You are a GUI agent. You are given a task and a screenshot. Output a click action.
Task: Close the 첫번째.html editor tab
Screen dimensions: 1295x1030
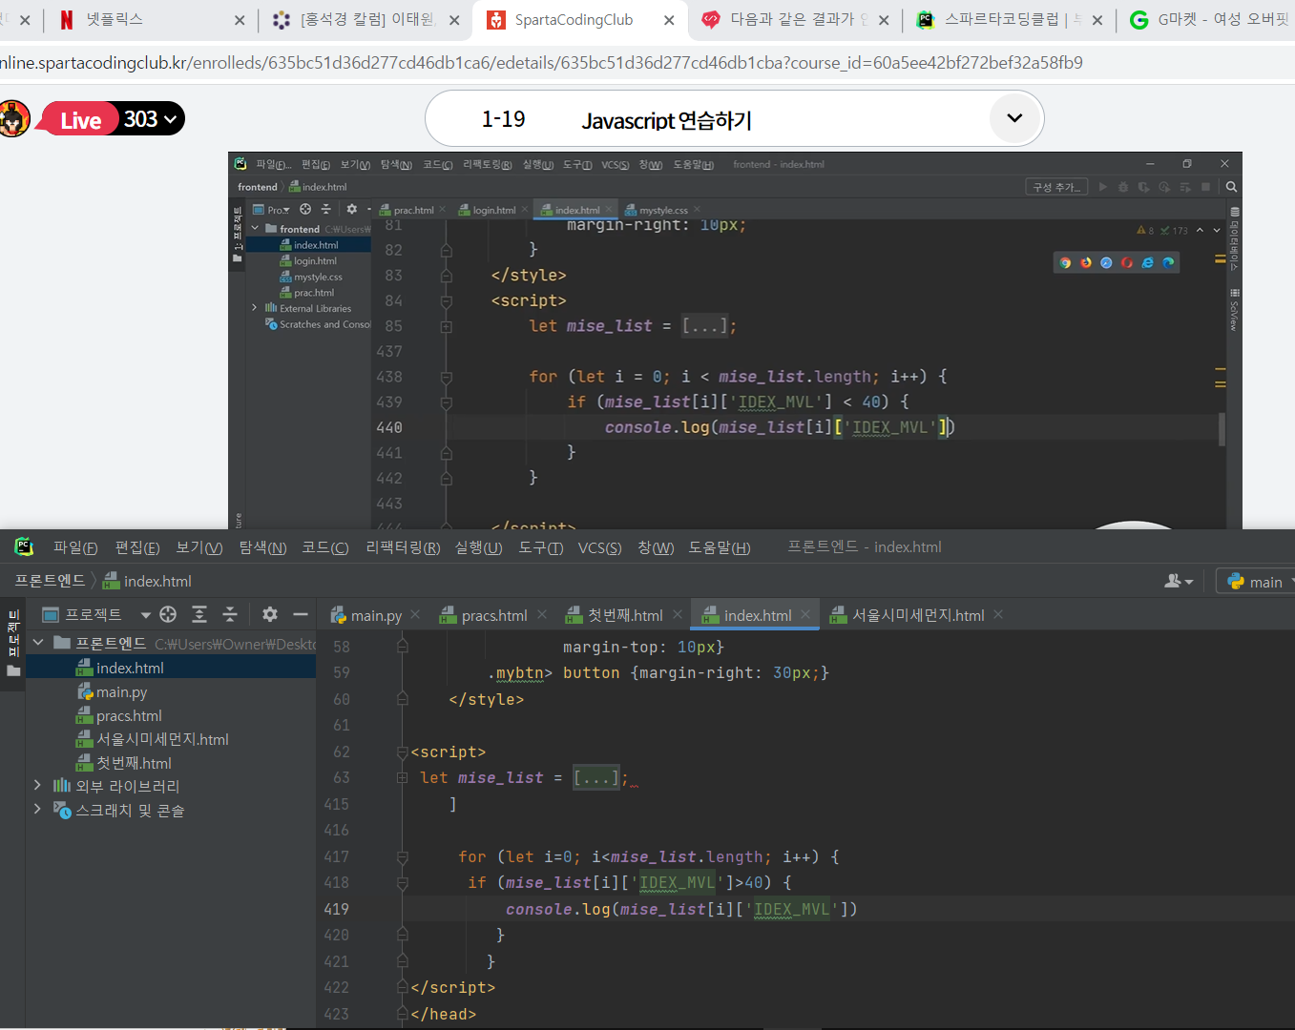coord(678,615)
